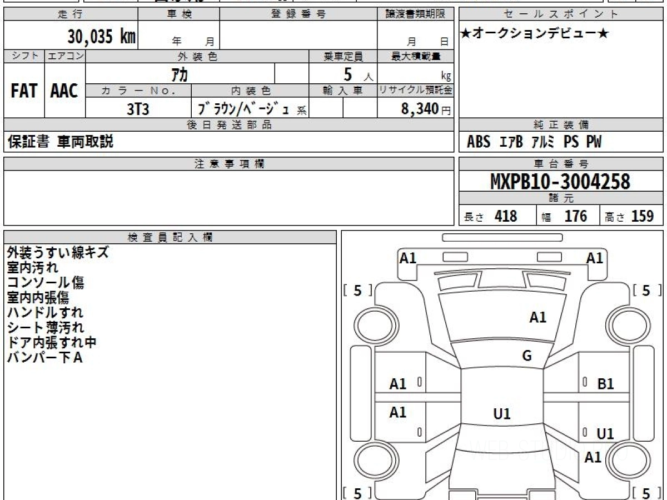Click the 最大積載量 header cell
The width and height of the screenshot is (667, 500).
click(416, 56)
